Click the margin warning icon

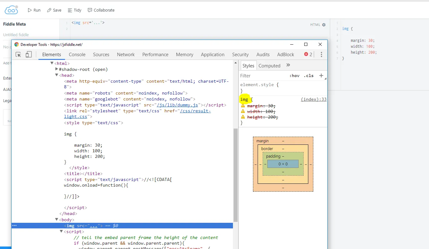pos(243,106)
